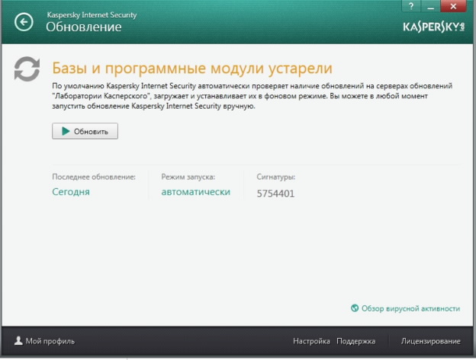Open Поддержка support section
476x360 pixels.
(x=355, y=341)
